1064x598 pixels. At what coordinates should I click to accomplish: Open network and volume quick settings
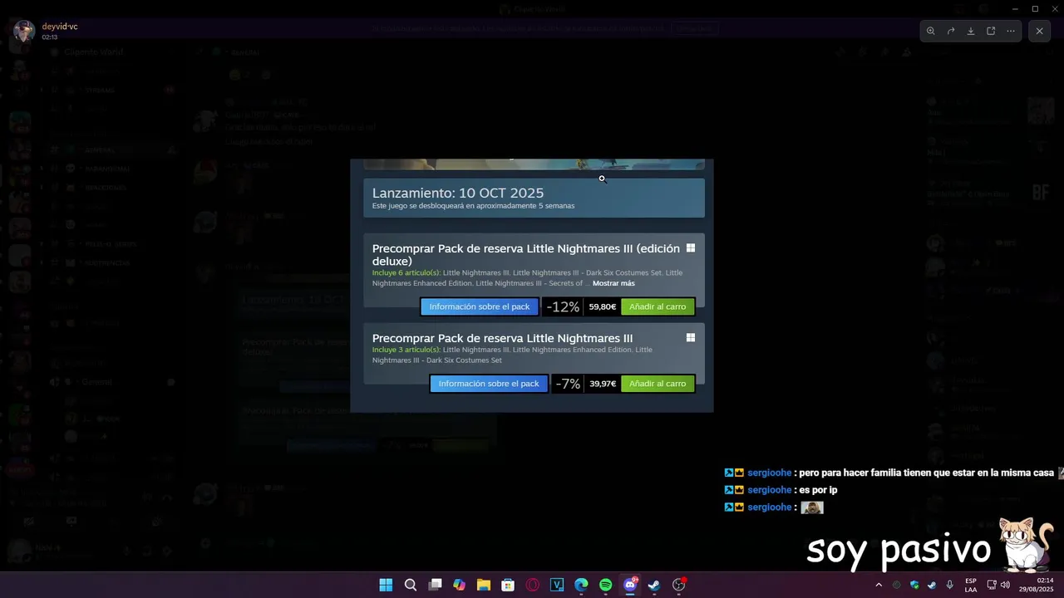point(998,585)
